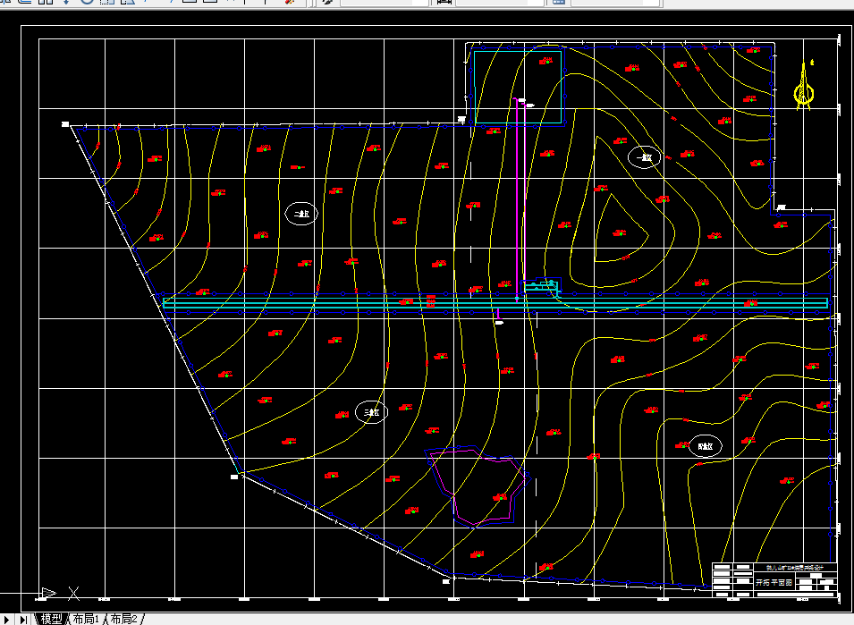Click the next-tab arrow beside layout tabs
Screen dimensions: 854x625
pos(4,619)
